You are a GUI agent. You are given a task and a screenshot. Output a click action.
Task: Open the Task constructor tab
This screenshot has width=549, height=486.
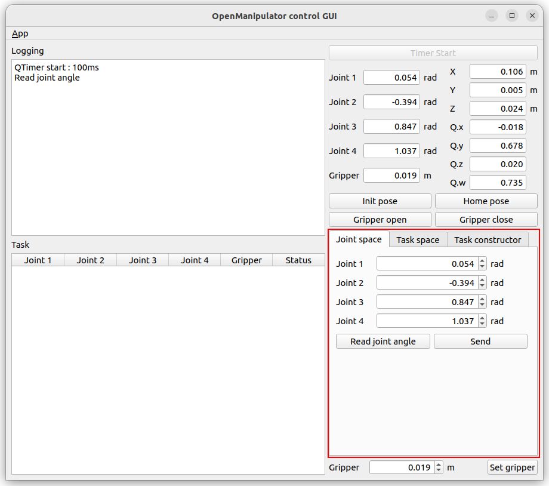(x=488, y=240)
